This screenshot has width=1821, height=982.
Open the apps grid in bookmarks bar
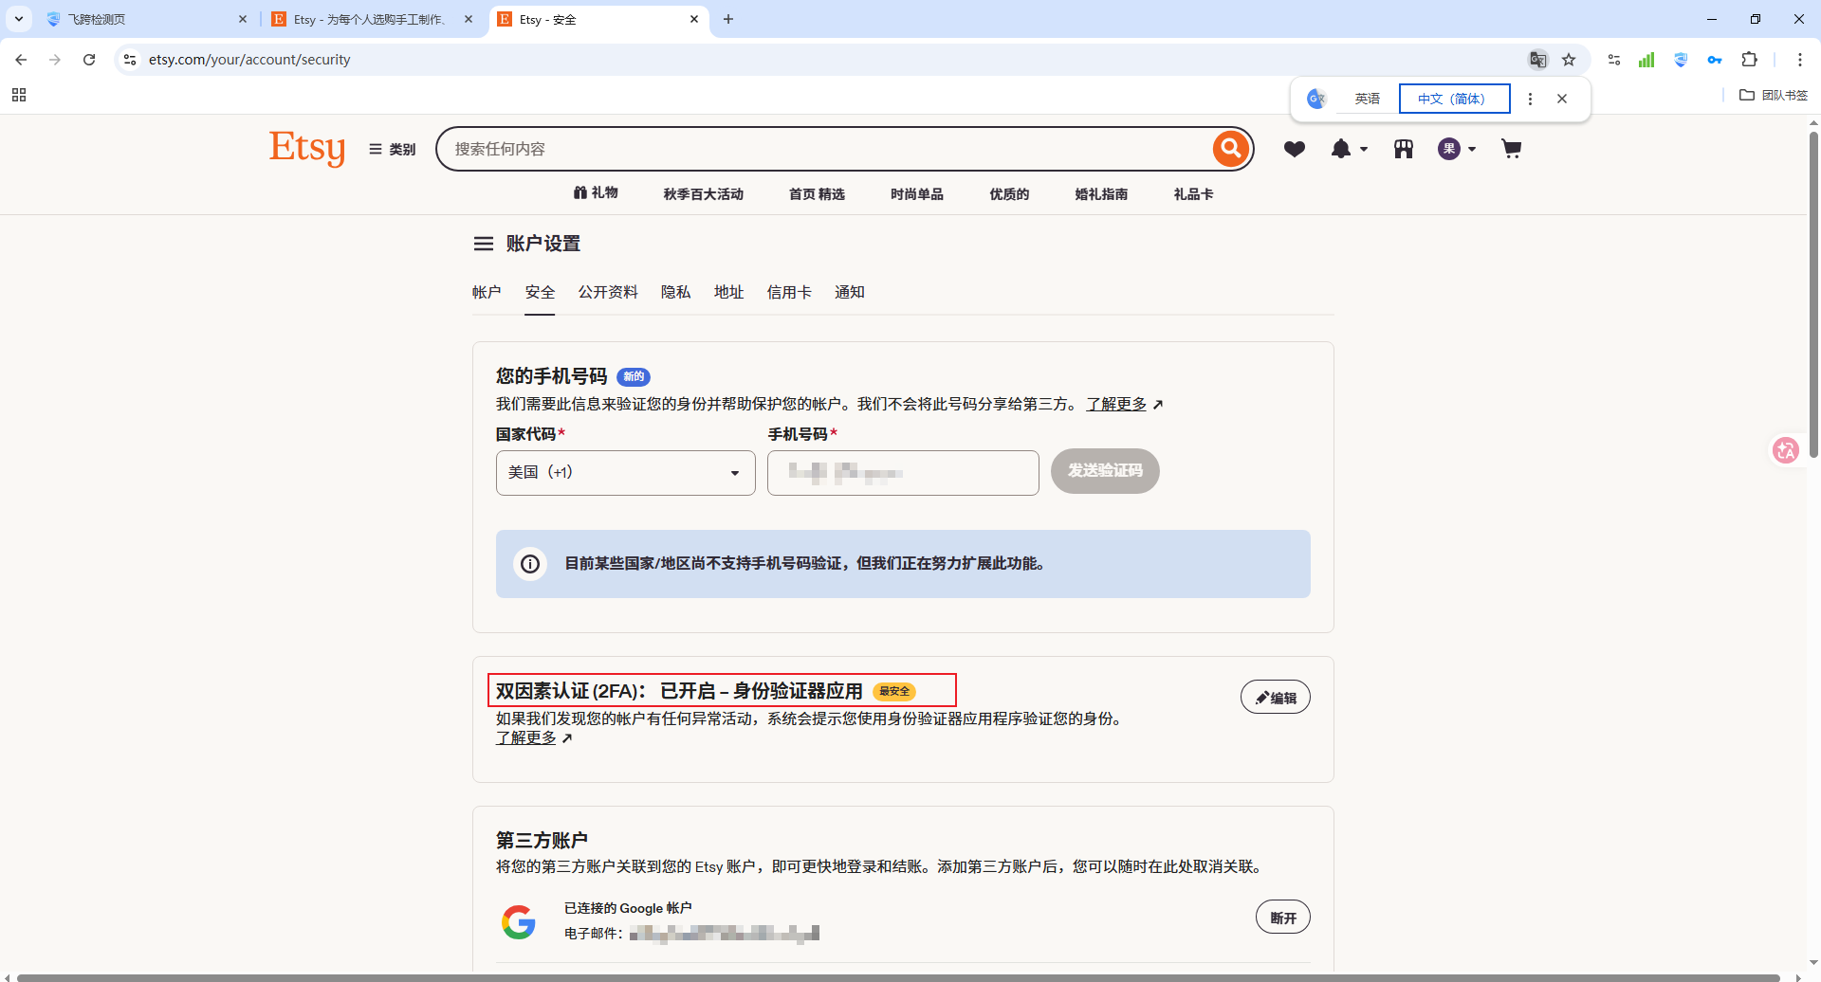click(19, 95)
